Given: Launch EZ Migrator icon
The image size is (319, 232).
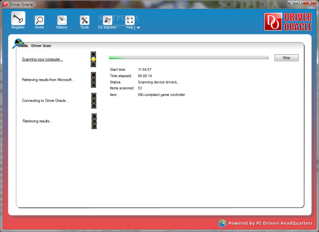Looking at the screenshot, I should 107,20.
